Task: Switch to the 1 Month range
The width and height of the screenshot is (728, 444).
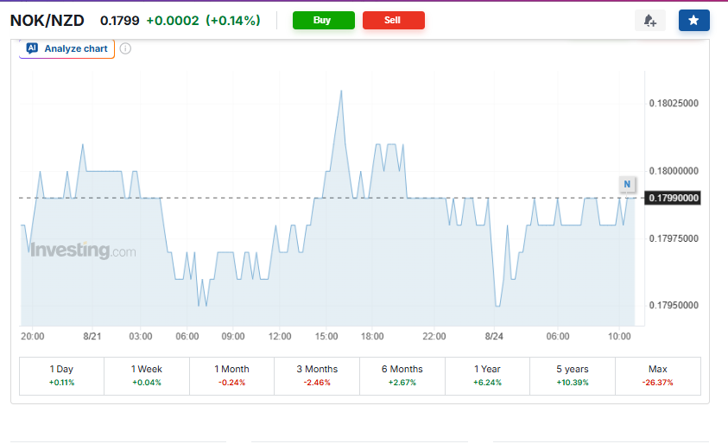Action: (x=231, y=376)
